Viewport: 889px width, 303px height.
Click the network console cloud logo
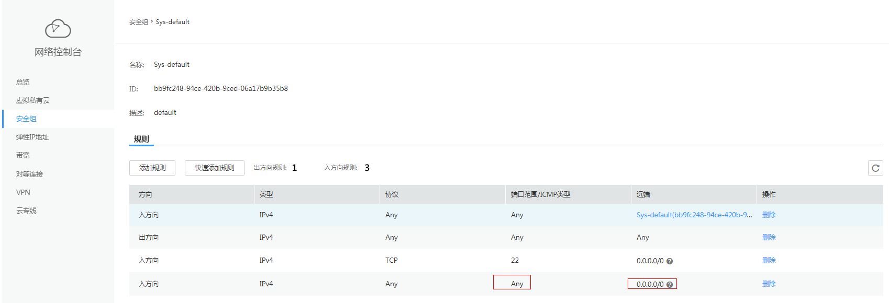point(58,29)
